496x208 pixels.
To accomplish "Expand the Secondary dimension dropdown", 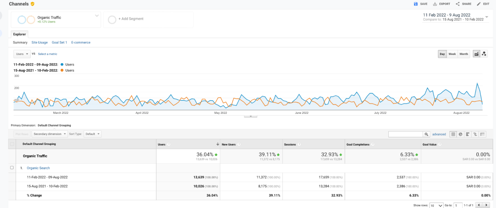I will (x=50, y=134).
